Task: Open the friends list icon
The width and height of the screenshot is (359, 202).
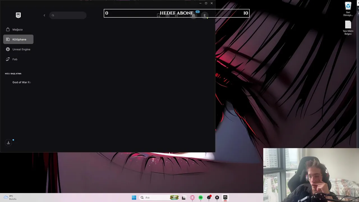Action: (193, 15)
